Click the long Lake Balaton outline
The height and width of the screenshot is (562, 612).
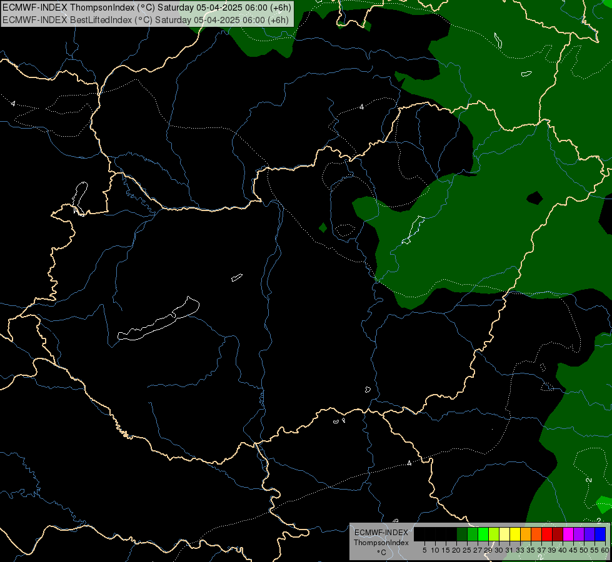pos(158,318)
